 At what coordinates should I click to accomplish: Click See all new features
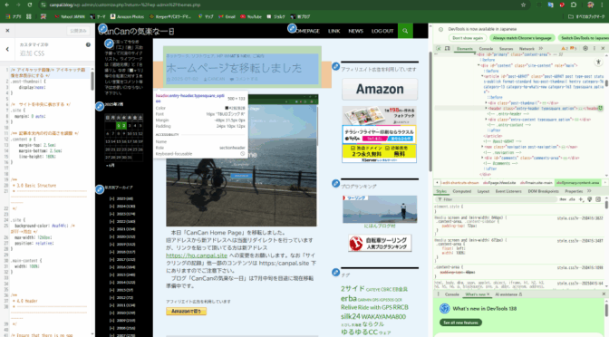pos(460,323)
